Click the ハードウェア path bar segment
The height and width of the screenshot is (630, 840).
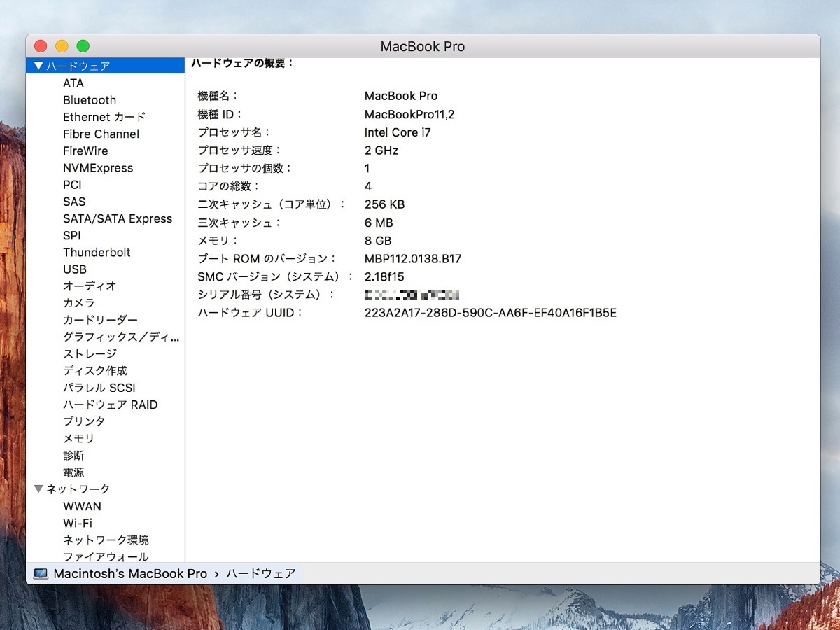[260, 574]
